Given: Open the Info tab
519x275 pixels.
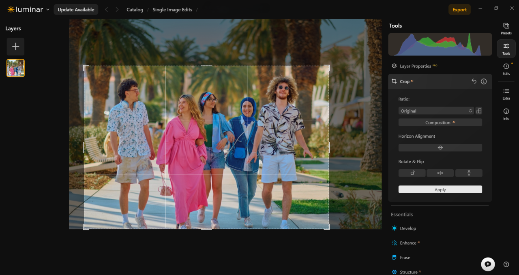Looking at the screenshot, I should (x=506, y=114).
